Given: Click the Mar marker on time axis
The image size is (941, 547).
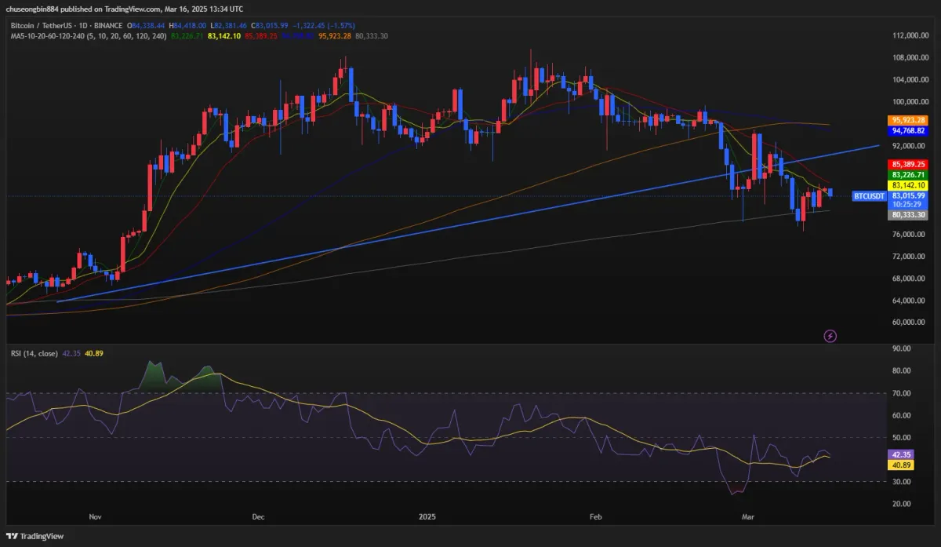Looking at the screenshot, I should point(748,517).
